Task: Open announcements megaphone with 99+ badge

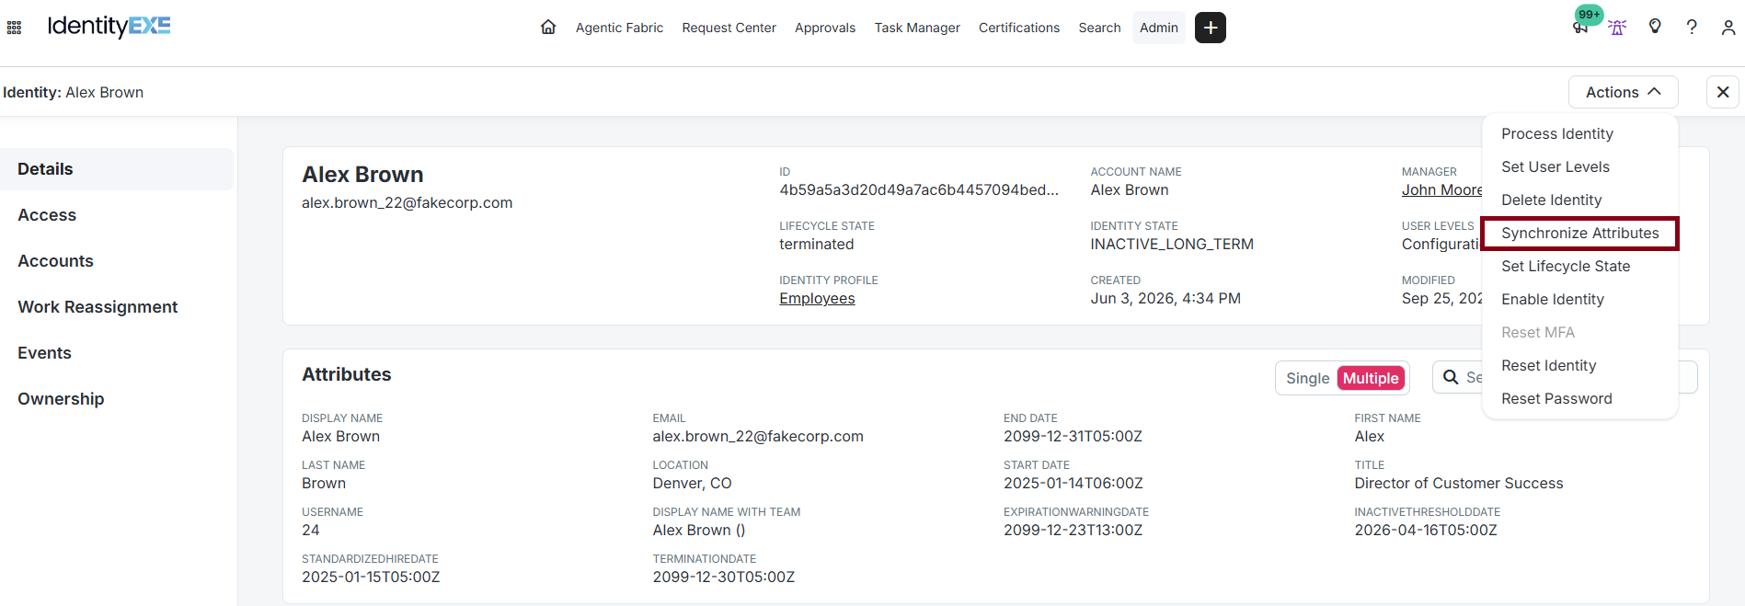Action: point(1580,28)
